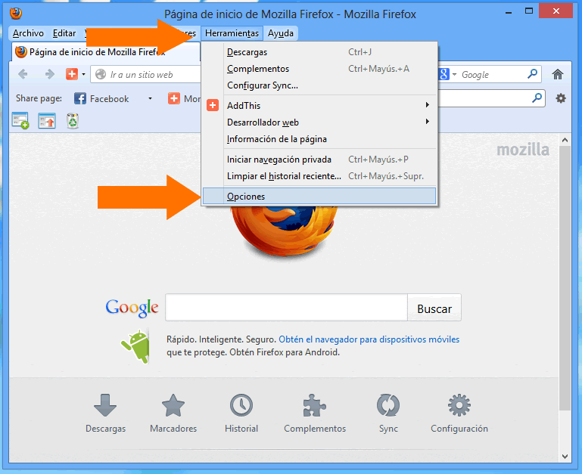
Task: Expand the Desarrollador web submenu
Action: (x=319, y=122)
